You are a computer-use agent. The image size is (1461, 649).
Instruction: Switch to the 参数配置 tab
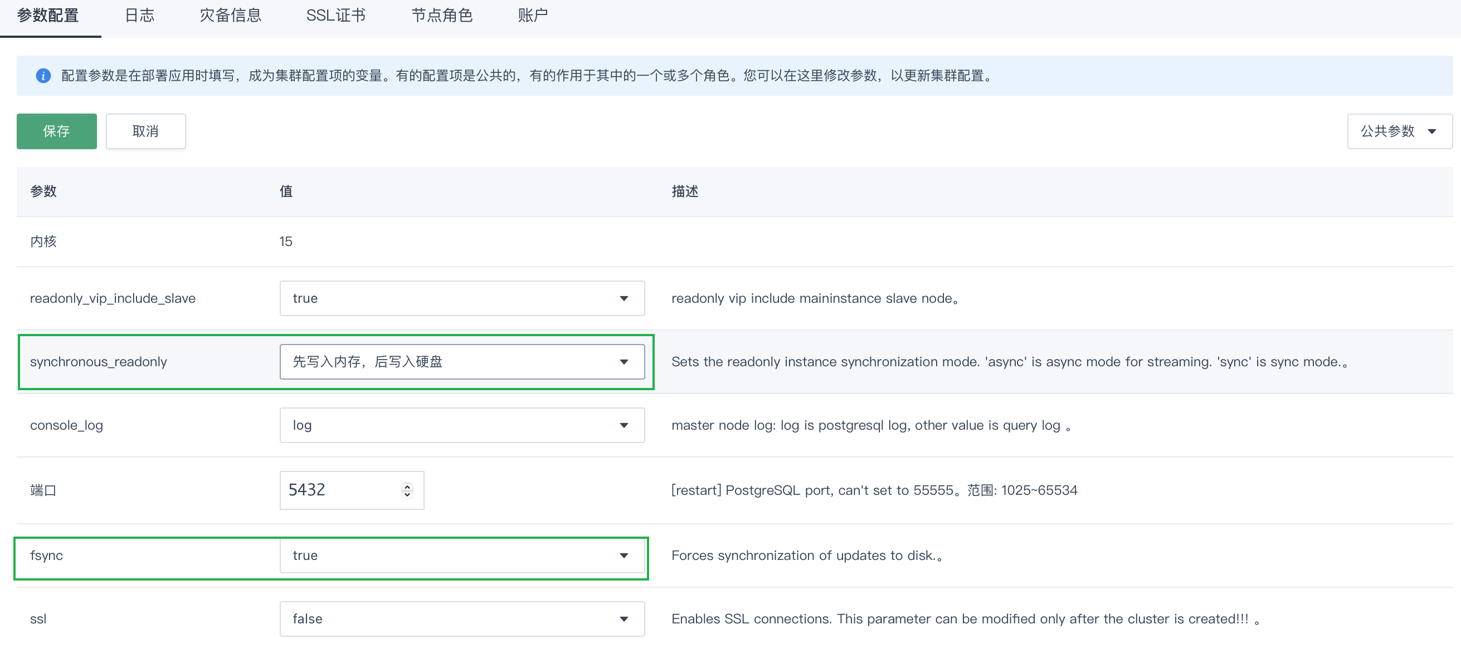coord(48,15)
